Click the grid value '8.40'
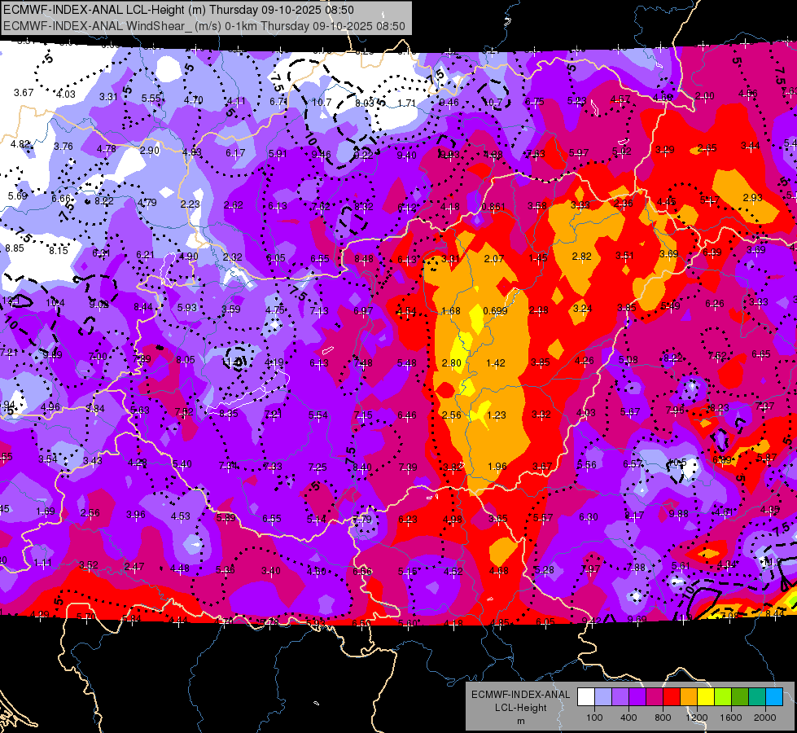The image size is (797, 733). 362,467
